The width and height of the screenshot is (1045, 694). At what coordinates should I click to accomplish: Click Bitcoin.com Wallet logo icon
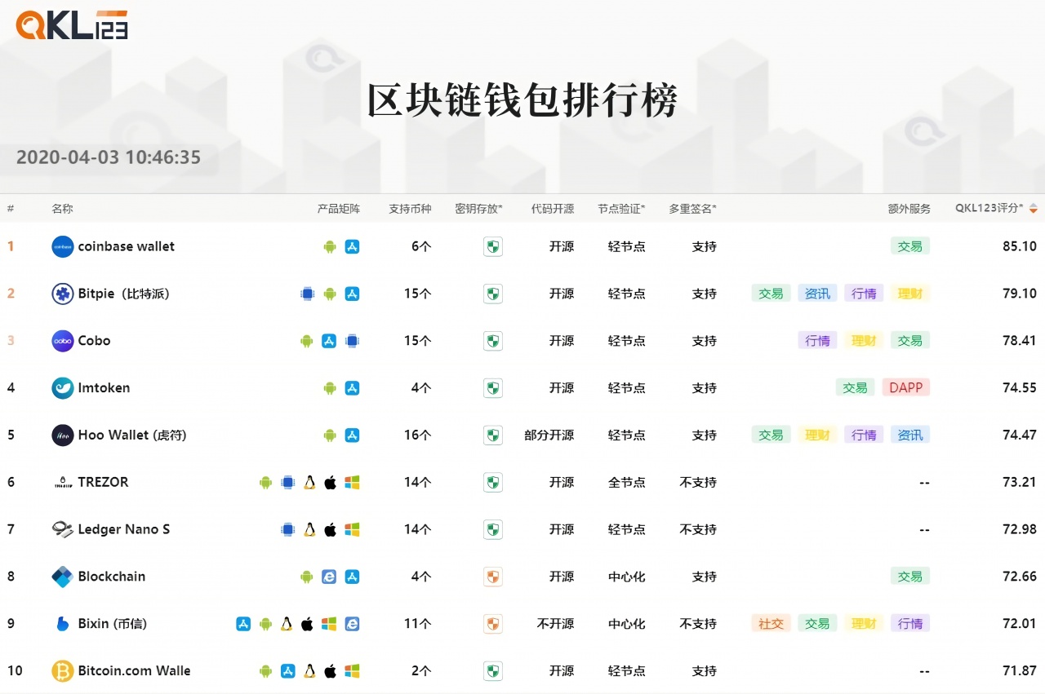click(x=63, y=671)
